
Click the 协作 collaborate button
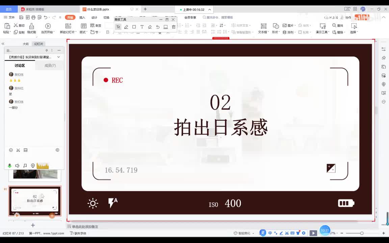[346, 17]
